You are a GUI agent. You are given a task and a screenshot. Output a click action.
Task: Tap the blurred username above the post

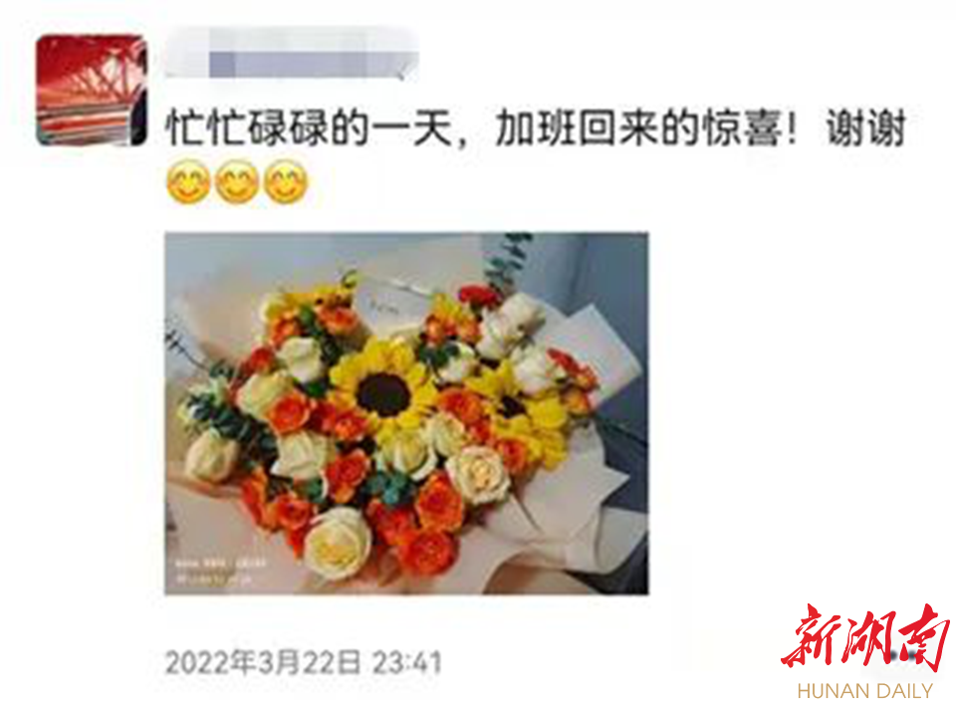tap(292, 56)
